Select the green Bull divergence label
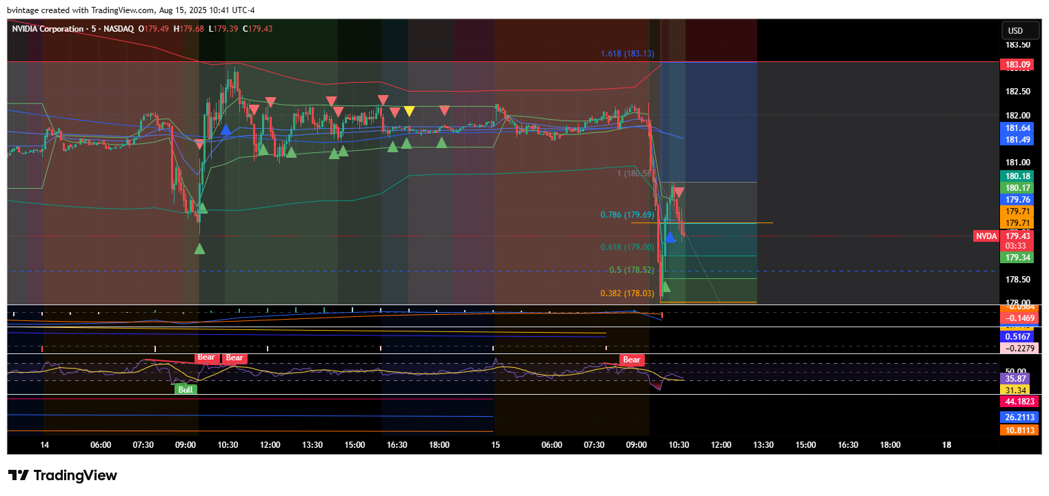 [186, 389]
